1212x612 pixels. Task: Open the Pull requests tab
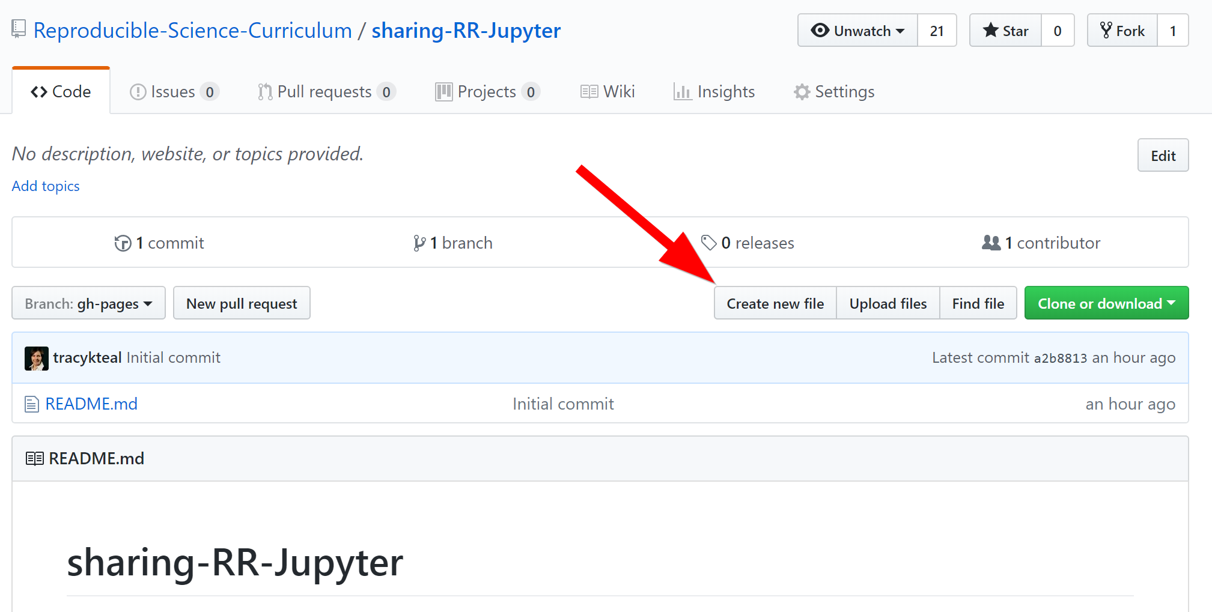pos(326,91)
